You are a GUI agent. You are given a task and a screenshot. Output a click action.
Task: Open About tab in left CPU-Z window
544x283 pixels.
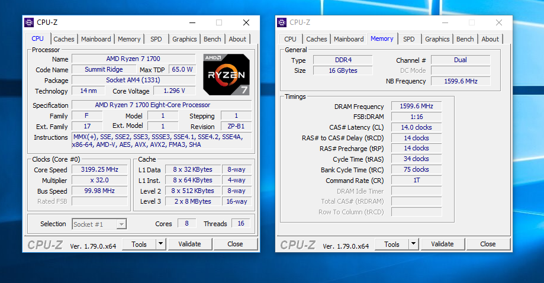(x=237, y=39)
